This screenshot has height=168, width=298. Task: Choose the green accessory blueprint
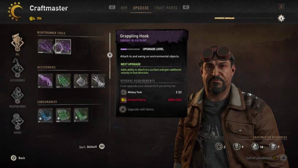tap(63, 81)
